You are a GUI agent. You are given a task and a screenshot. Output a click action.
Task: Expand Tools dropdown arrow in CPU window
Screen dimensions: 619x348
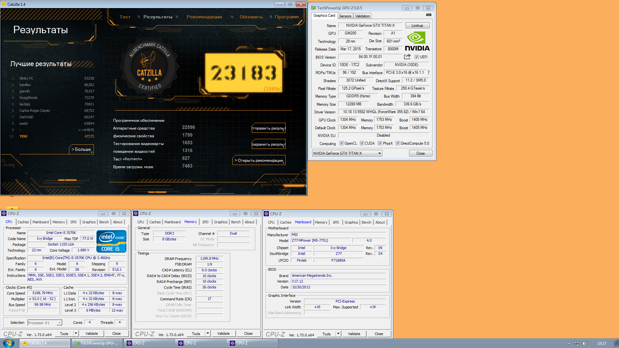(76, 333)
